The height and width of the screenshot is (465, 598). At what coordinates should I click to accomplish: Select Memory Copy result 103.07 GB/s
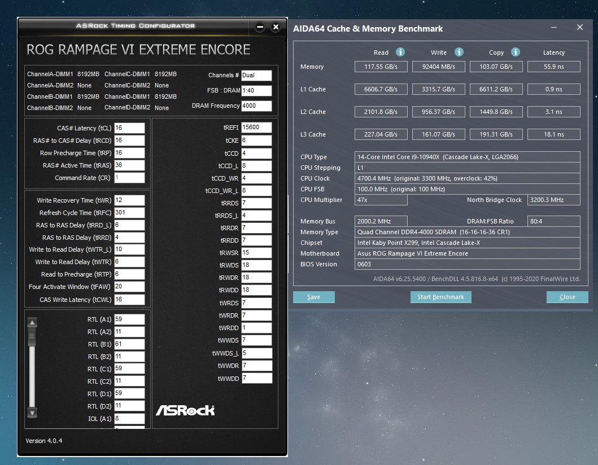tap(496, 67)
